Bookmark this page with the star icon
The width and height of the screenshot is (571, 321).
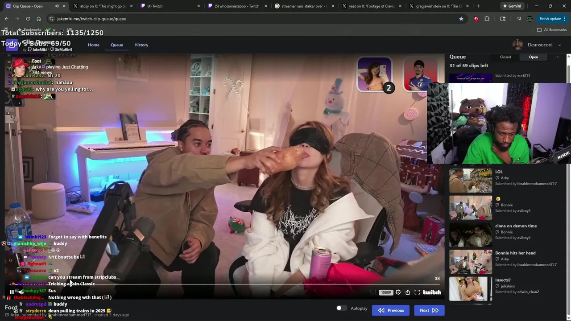click(461, 19)
